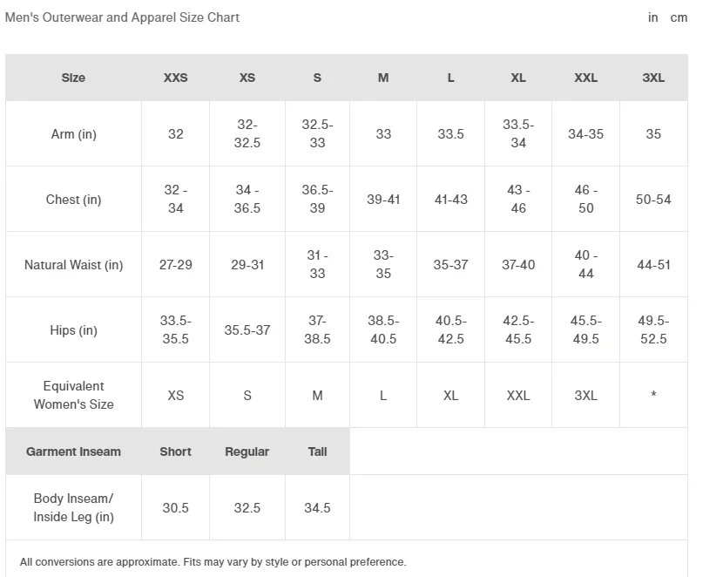Click the Arm (in) row label

coord(73,134)
